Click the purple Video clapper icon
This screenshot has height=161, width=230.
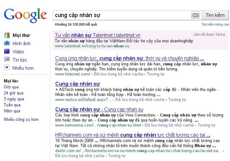[7, 51]
